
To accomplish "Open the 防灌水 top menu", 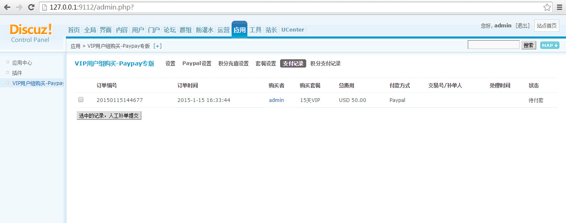I will point(205,30).
